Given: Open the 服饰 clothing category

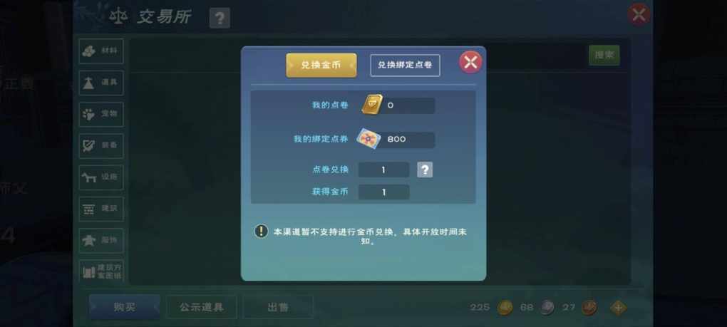Looking at the screenshot, I should 101,240.
